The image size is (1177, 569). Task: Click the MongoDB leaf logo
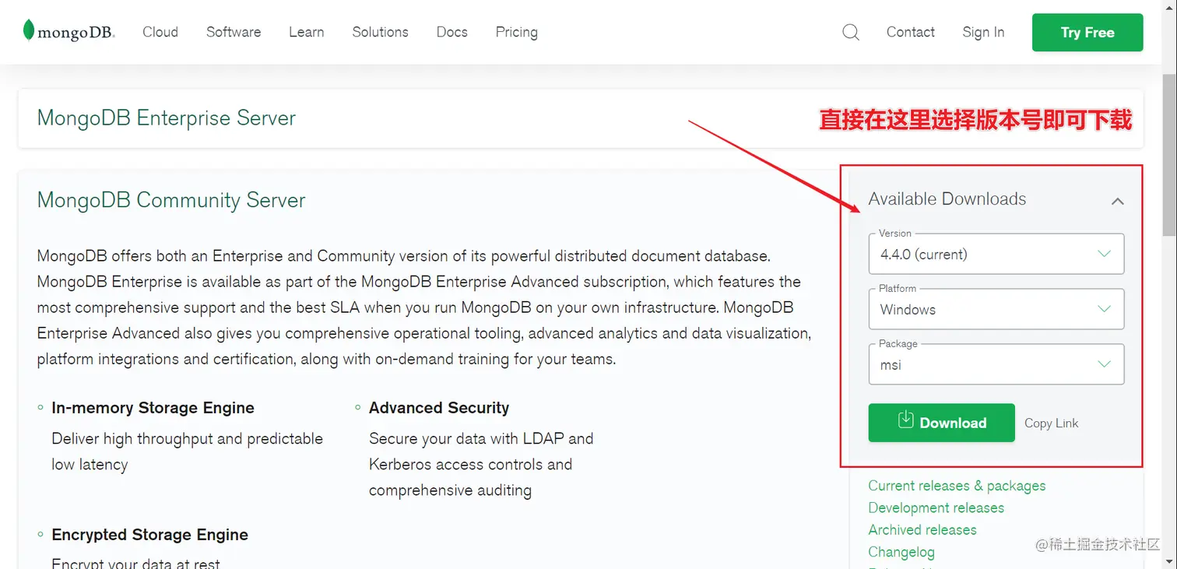point(69,31)
